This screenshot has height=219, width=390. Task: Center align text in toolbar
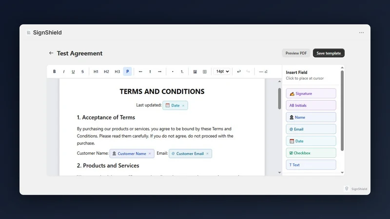click(x=150, y=72)
